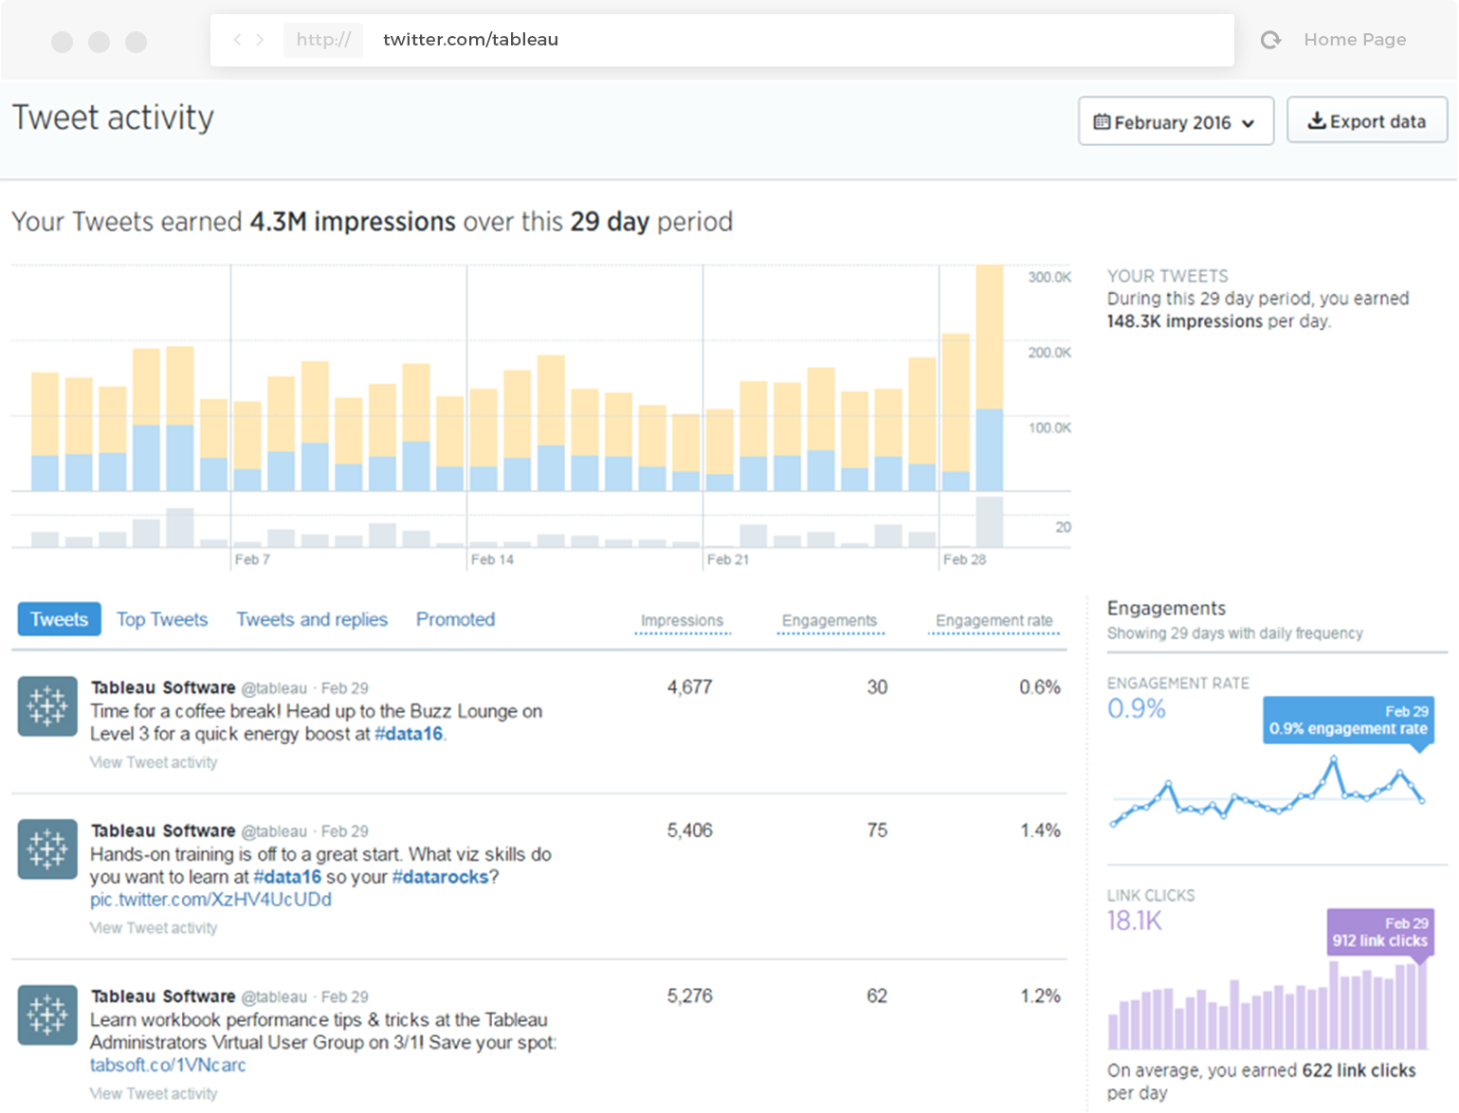This screenshot has width=1459, height=1113.
Task: Click the Tweet activity page heading
Action: (113, 118)
